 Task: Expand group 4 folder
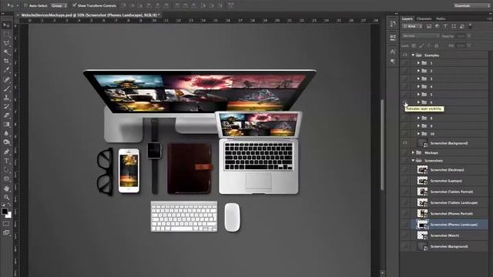[x=418, y=87]
